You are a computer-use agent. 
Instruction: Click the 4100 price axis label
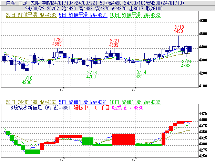coord(203,86)
